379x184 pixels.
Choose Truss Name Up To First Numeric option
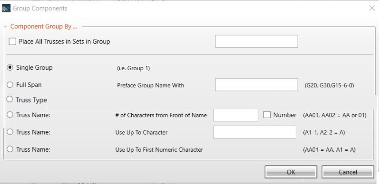point(10,149)
